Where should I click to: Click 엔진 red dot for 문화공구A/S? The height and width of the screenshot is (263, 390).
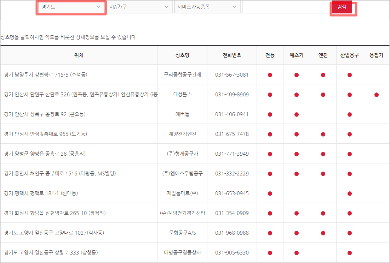click(x=323, y=233)
